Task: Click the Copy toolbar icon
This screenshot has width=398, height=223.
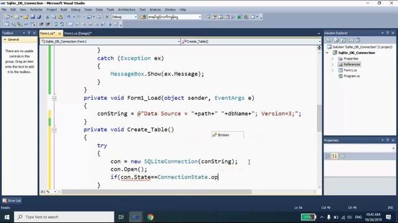Action: tap(54, 17)
